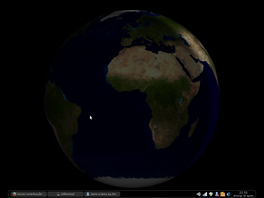Click the Antarctic ice cap on the globe

pos(133,182)
